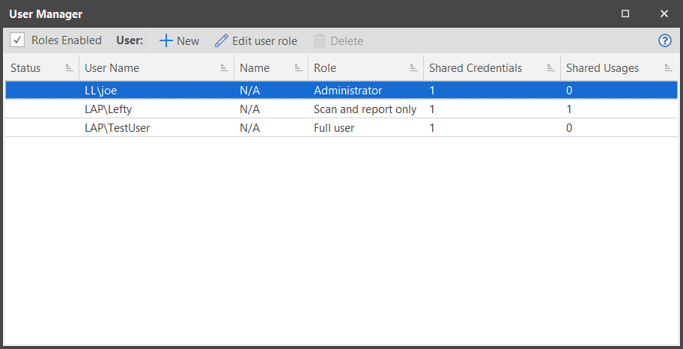Click the Role column sort icon
Viewport: 683px width, 349px height.
414,67
